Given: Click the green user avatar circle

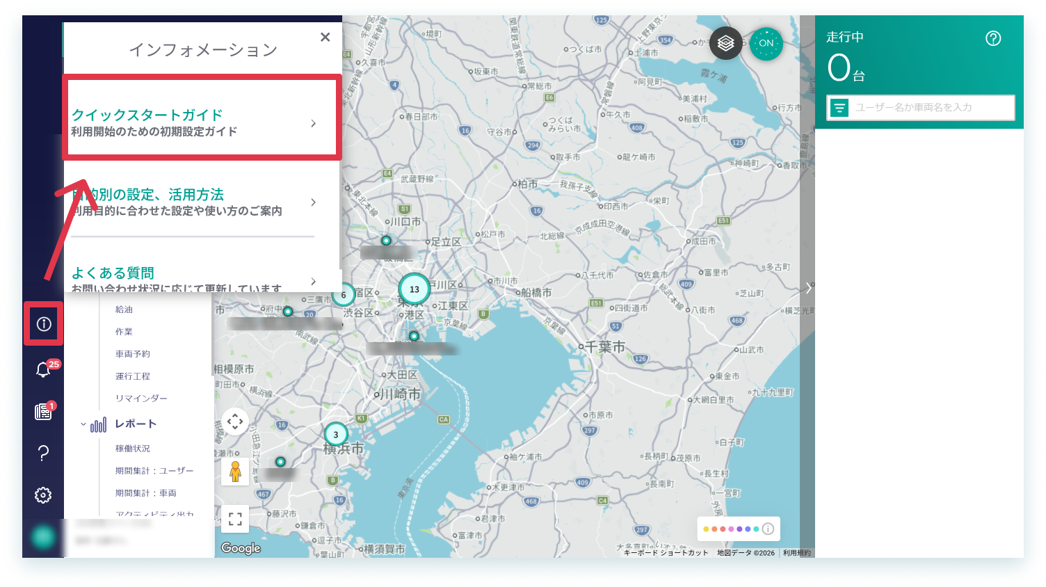Looking at the screenshot, I should click(43, 536).
